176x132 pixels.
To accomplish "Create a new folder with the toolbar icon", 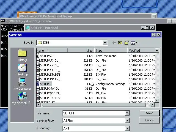I will (127, 43).
